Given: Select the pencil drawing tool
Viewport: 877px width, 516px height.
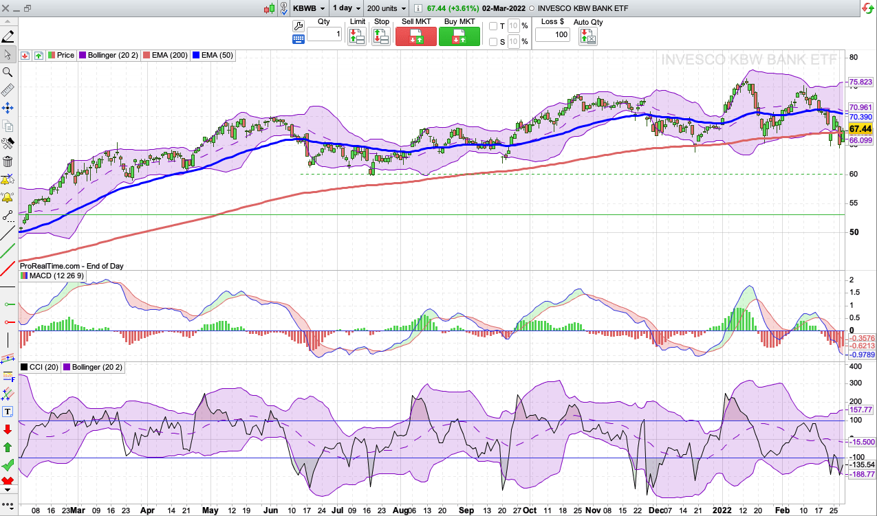Looking at the screenshot, I should (x=8, y=36).
